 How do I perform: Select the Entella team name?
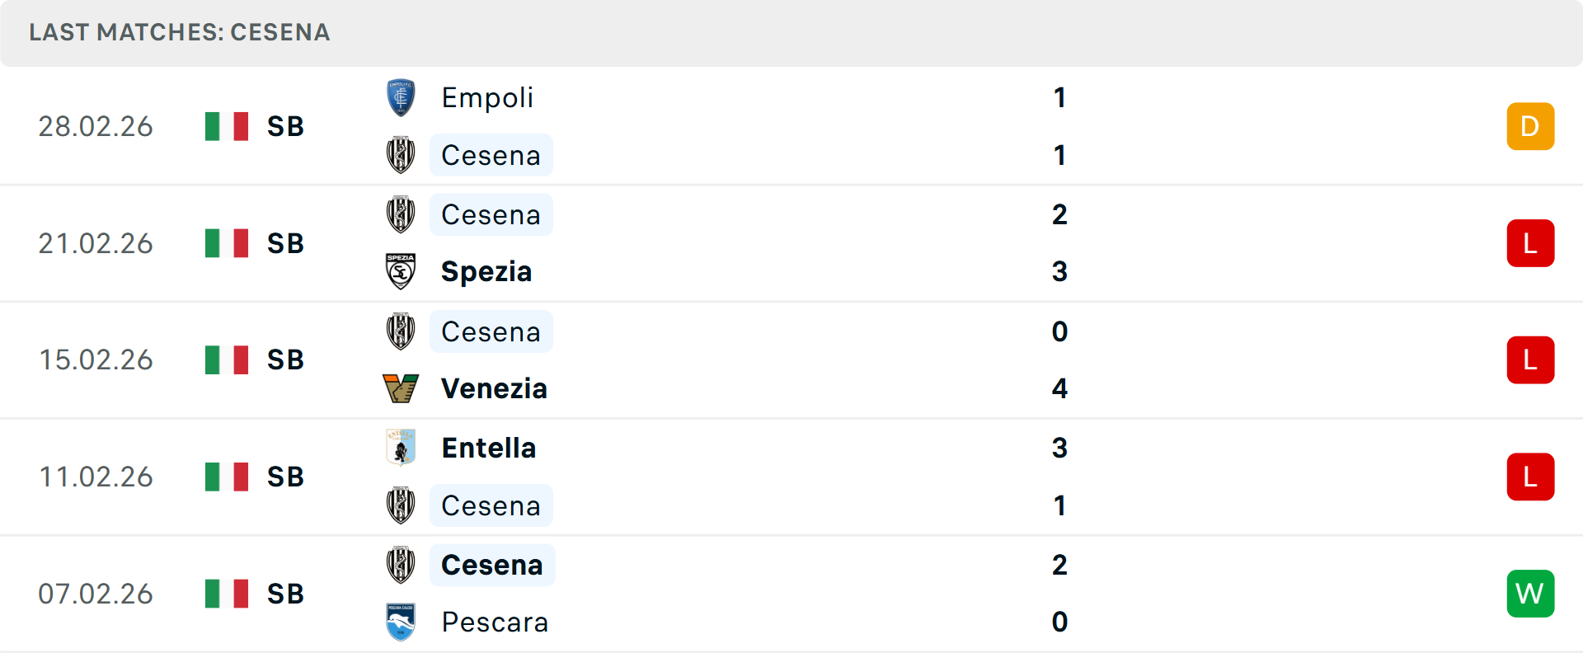pyautogui.click(x=489, y=448)
